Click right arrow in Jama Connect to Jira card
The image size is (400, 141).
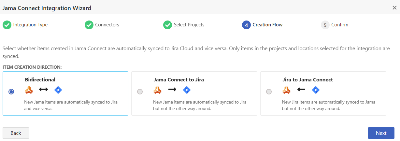point(172,89)
